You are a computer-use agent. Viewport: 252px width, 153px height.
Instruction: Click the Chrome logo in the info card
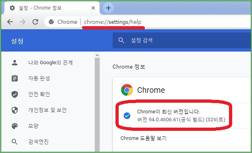[x=127, y=90]
